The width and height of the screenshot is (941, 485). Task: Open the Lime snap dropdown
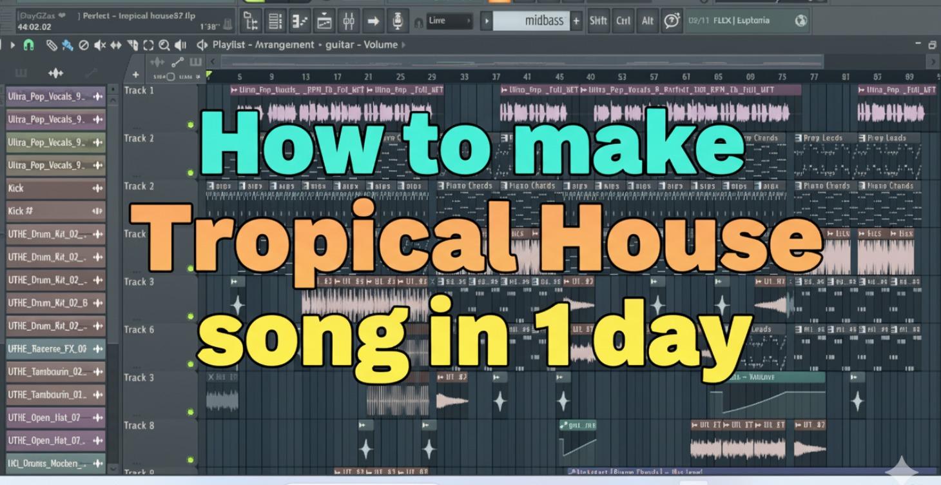[449, 21]
